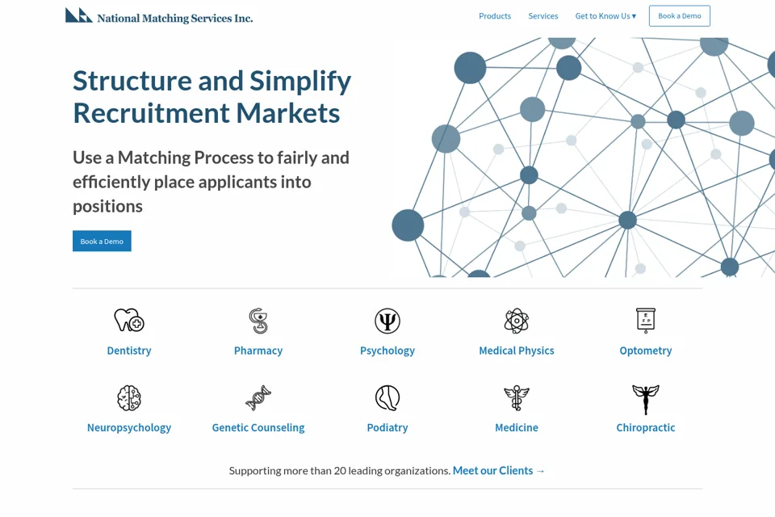Click the Neuropsychology brain icon
The height and width of the screenshot is (517, 775).
129,397
